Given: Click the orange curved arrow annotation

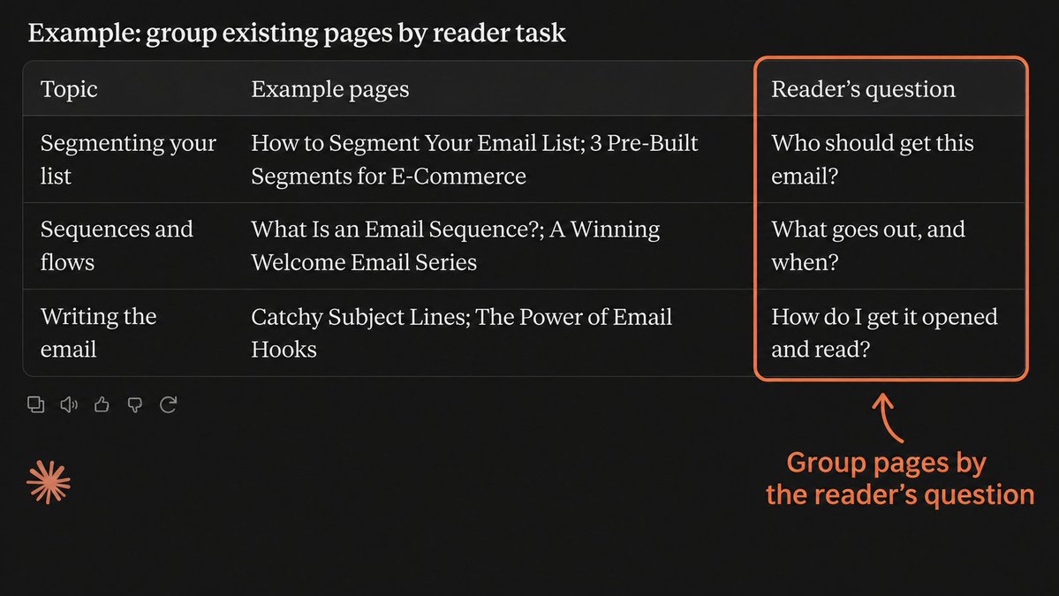Looking at the screenshot, I should pos(889,418).
